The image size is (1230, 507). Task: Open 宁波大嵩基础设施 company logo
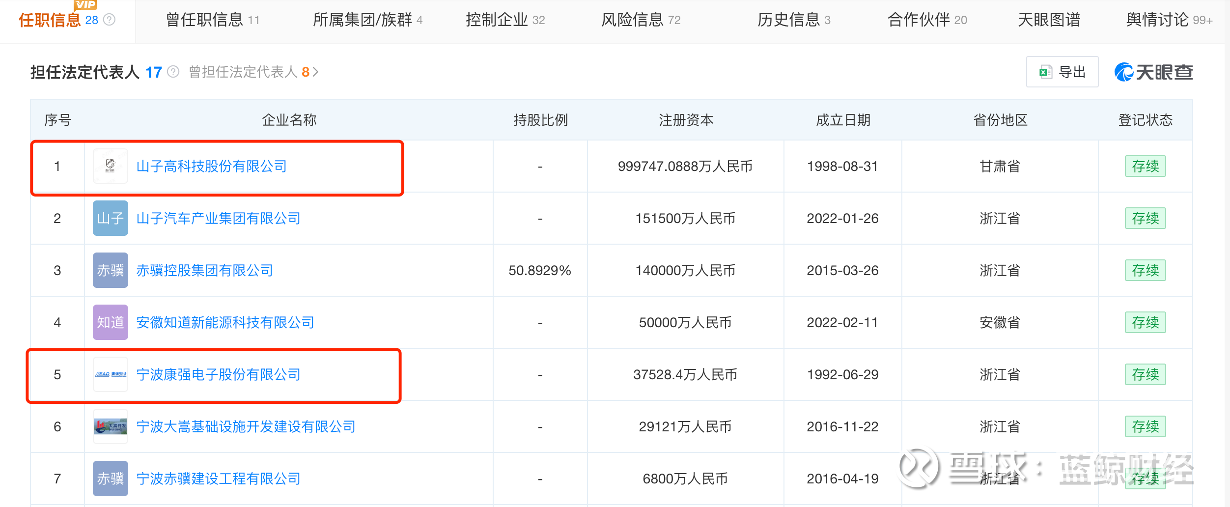pos(111,426)
